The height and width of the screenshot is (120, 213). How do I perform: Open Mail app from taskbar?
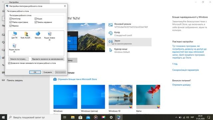point(88,117)
